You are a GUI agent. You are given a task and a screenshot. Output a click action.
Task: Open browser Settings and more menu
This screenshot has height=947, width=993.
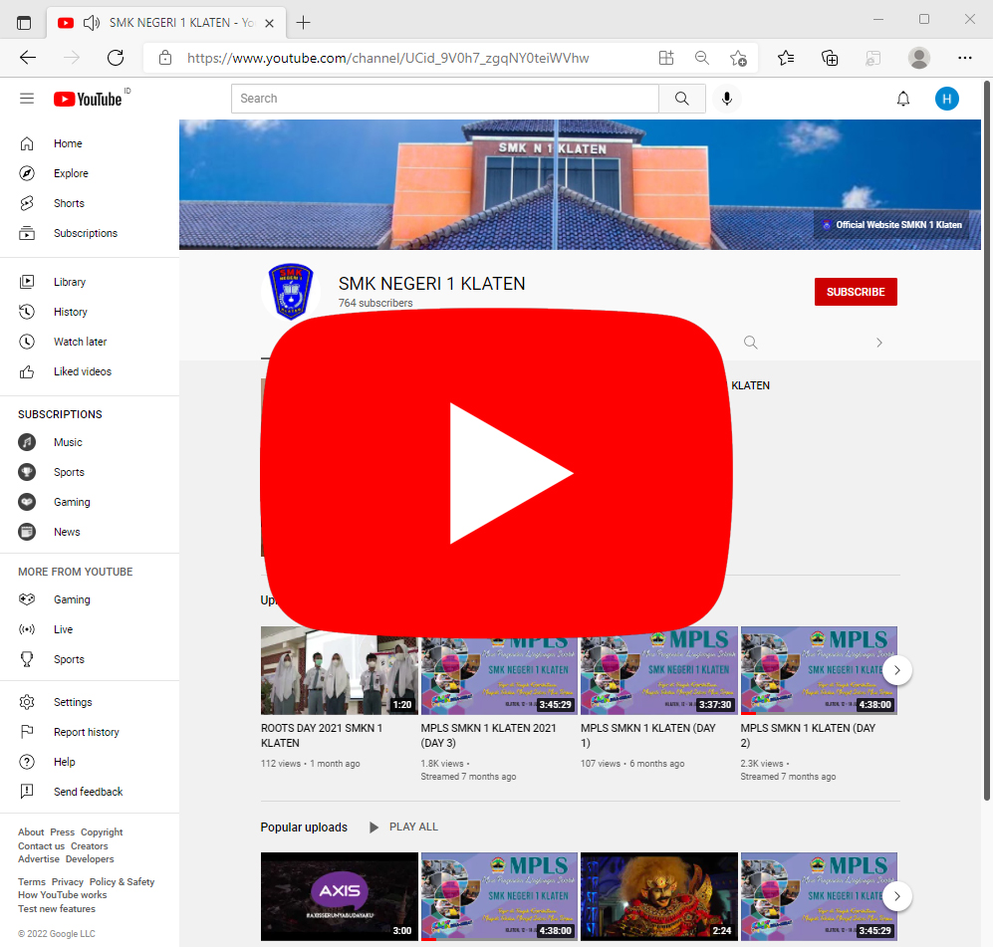(x=964, y=58)
